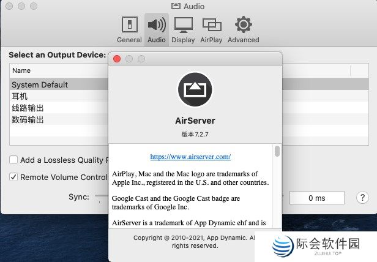377x262 pixels.
Task: Open the General preferences tab
Action: click(x=129, y=29)
